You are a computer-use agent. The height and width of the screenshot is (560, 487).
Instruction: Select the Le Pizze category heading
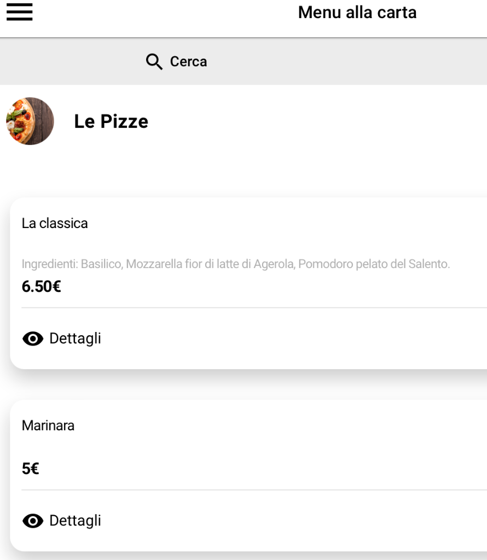(111, 121)
